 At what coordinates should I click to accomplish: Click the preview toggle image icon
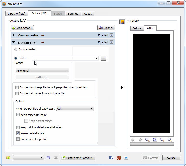122,22
